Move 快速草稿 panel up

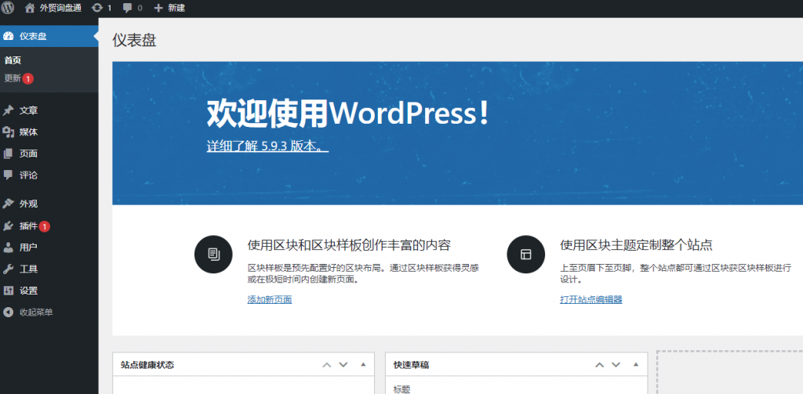(x=599, y=365)
